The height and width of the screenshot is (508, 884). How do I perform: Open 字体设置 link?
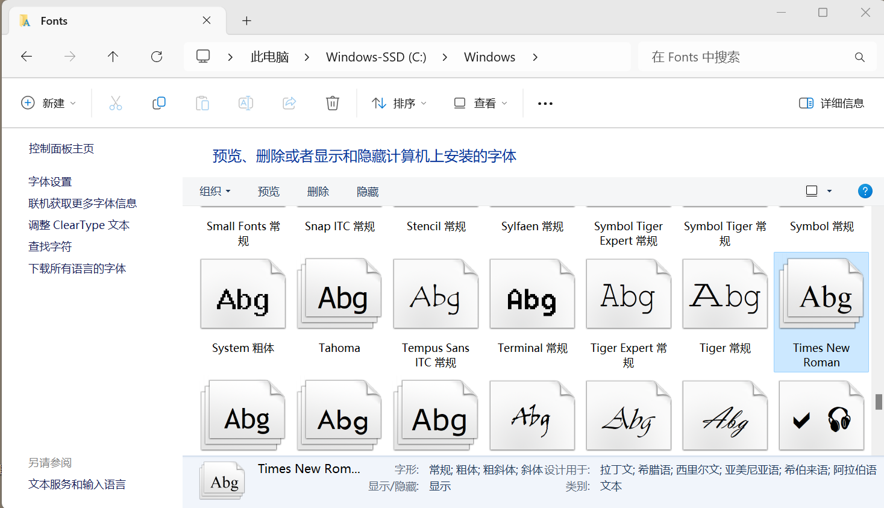click(x=50, y=181)
